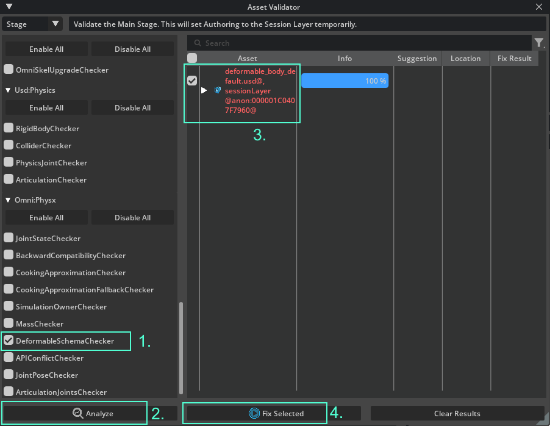Uncheck the DeformableSchemaChecker checkbox
The image size is (550, 426).
8,341
